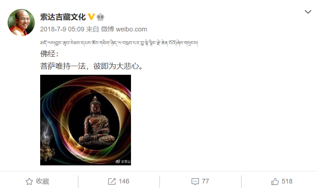The width and height of the screenshot is (317, 190).
Task: Click 收藏 to bookmark post
Action: (x=42, y=181)
